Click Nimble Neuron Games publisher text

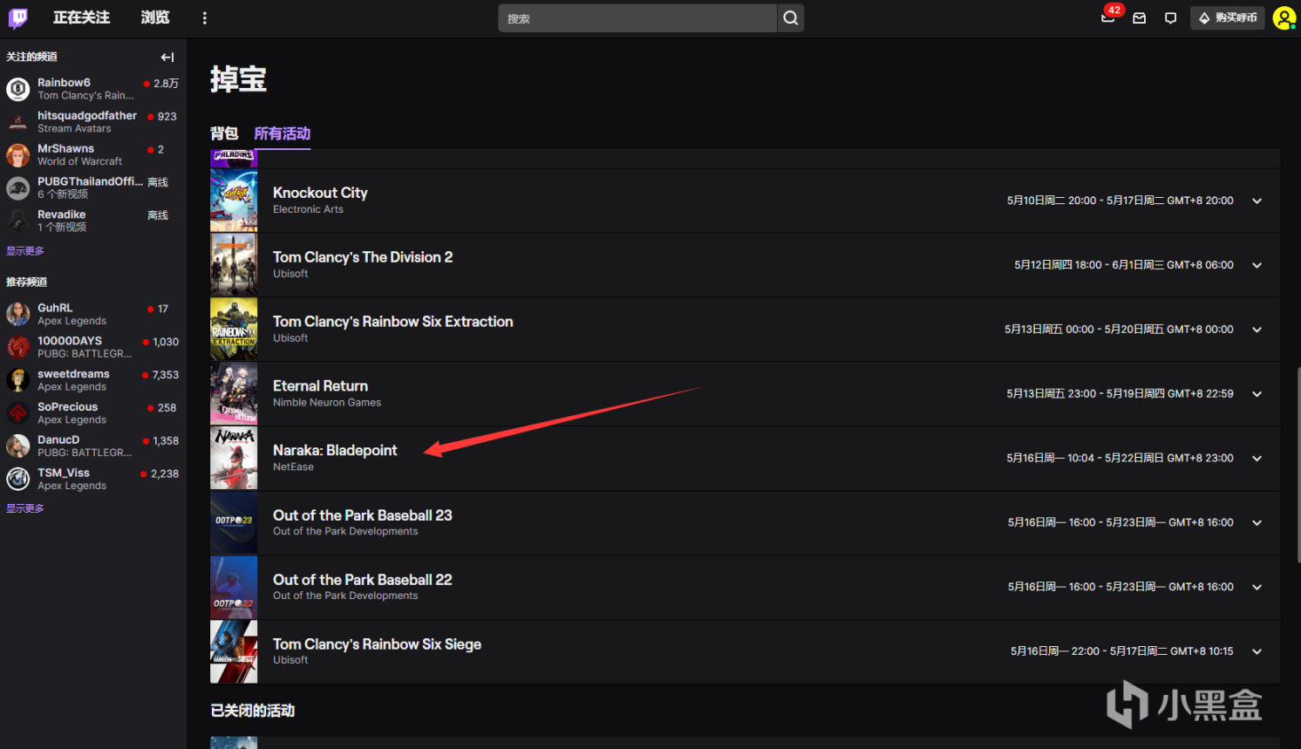pyautogui.click(x=327, y=403)
